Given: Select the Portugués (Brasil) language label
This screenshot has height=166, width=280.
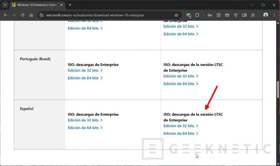Looking at the screenshot, I should (35, 59).
